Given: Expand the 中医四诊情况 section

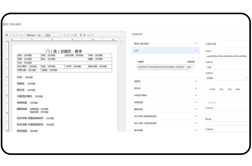Looking at the screenshot, I should click(x=166, y=95).
